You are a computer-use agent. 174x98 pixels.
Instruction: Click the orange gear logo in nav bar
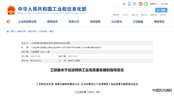[x=8, y=22]
